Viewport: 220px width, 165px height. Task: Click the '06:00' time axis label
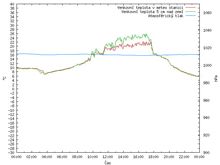tap(62, 157)
